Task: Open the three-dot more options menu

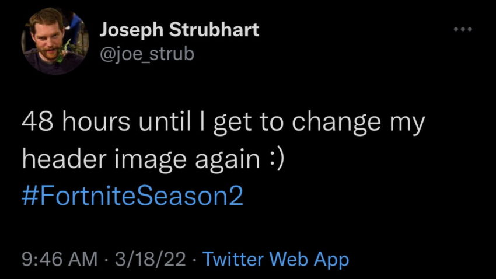Action: pyautogui.click(x=464, y=29)
